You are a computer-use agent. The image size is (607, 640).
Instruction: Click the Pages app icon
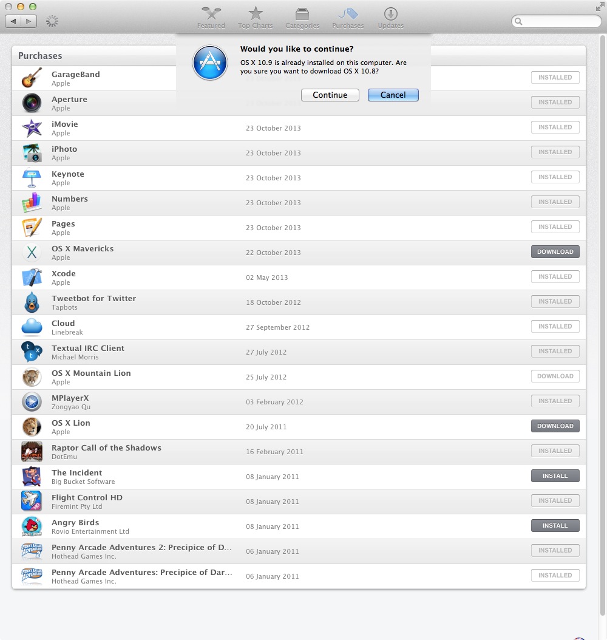point(32,227)
